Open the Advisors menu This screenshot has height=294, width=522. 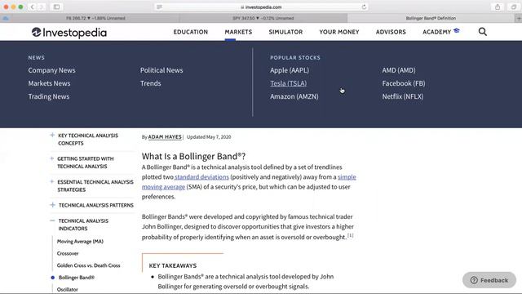pos(391,32)
